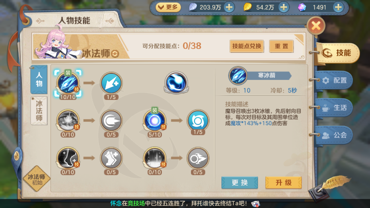Viewport: 370px width, 208px height.
Task: Select the arrow-plus passive skill at 1/5
Action: tap(111, 83)
